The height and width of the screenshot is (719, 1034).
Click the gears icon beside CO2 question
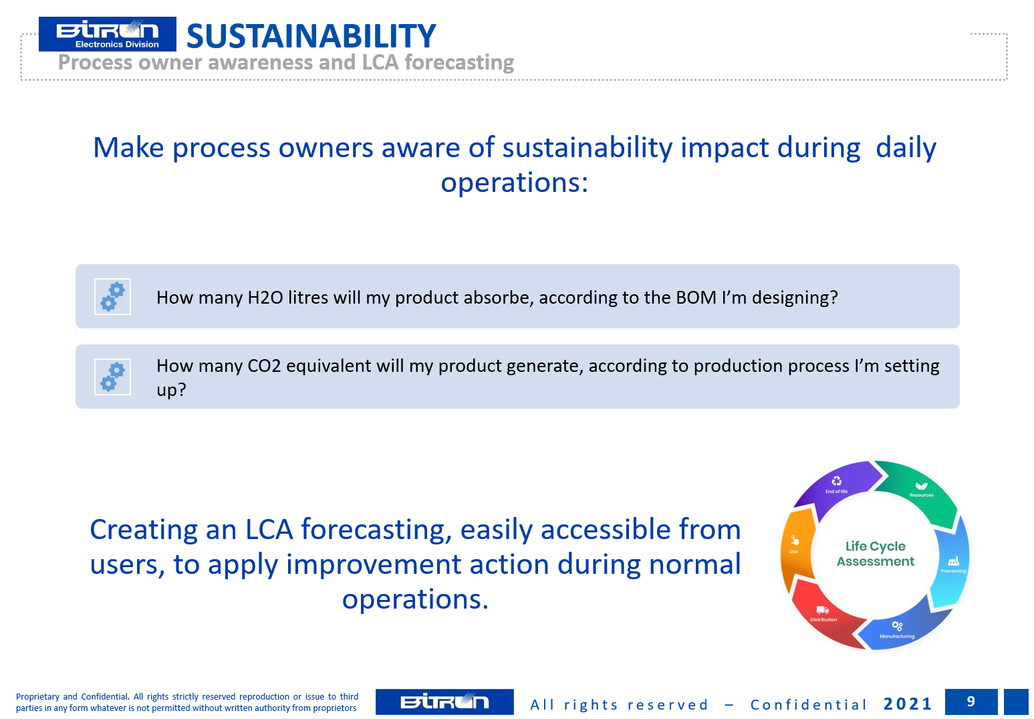point(112,377)
